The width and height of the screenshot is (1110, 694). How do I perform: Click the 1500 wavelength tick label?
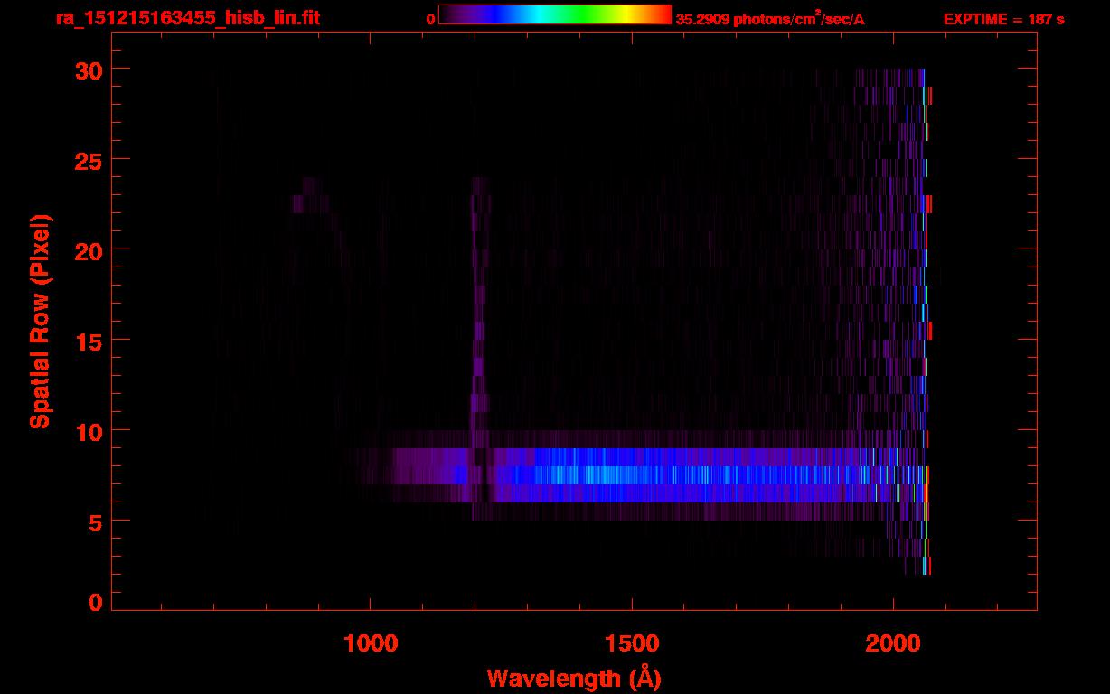631,642
